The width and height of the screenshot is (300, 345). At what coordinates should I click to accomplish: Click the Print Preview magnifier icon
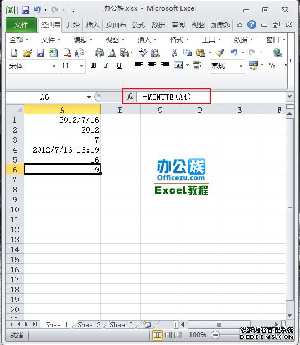(x=112, y=53)
